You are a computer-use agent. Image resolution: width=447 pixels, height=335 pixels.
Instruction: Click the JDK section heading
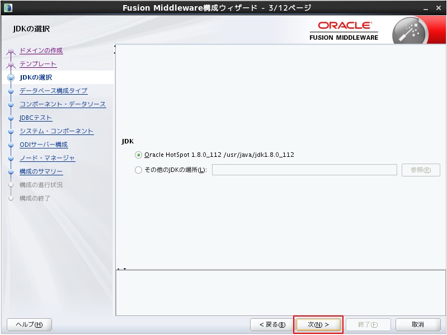[128, 141]
